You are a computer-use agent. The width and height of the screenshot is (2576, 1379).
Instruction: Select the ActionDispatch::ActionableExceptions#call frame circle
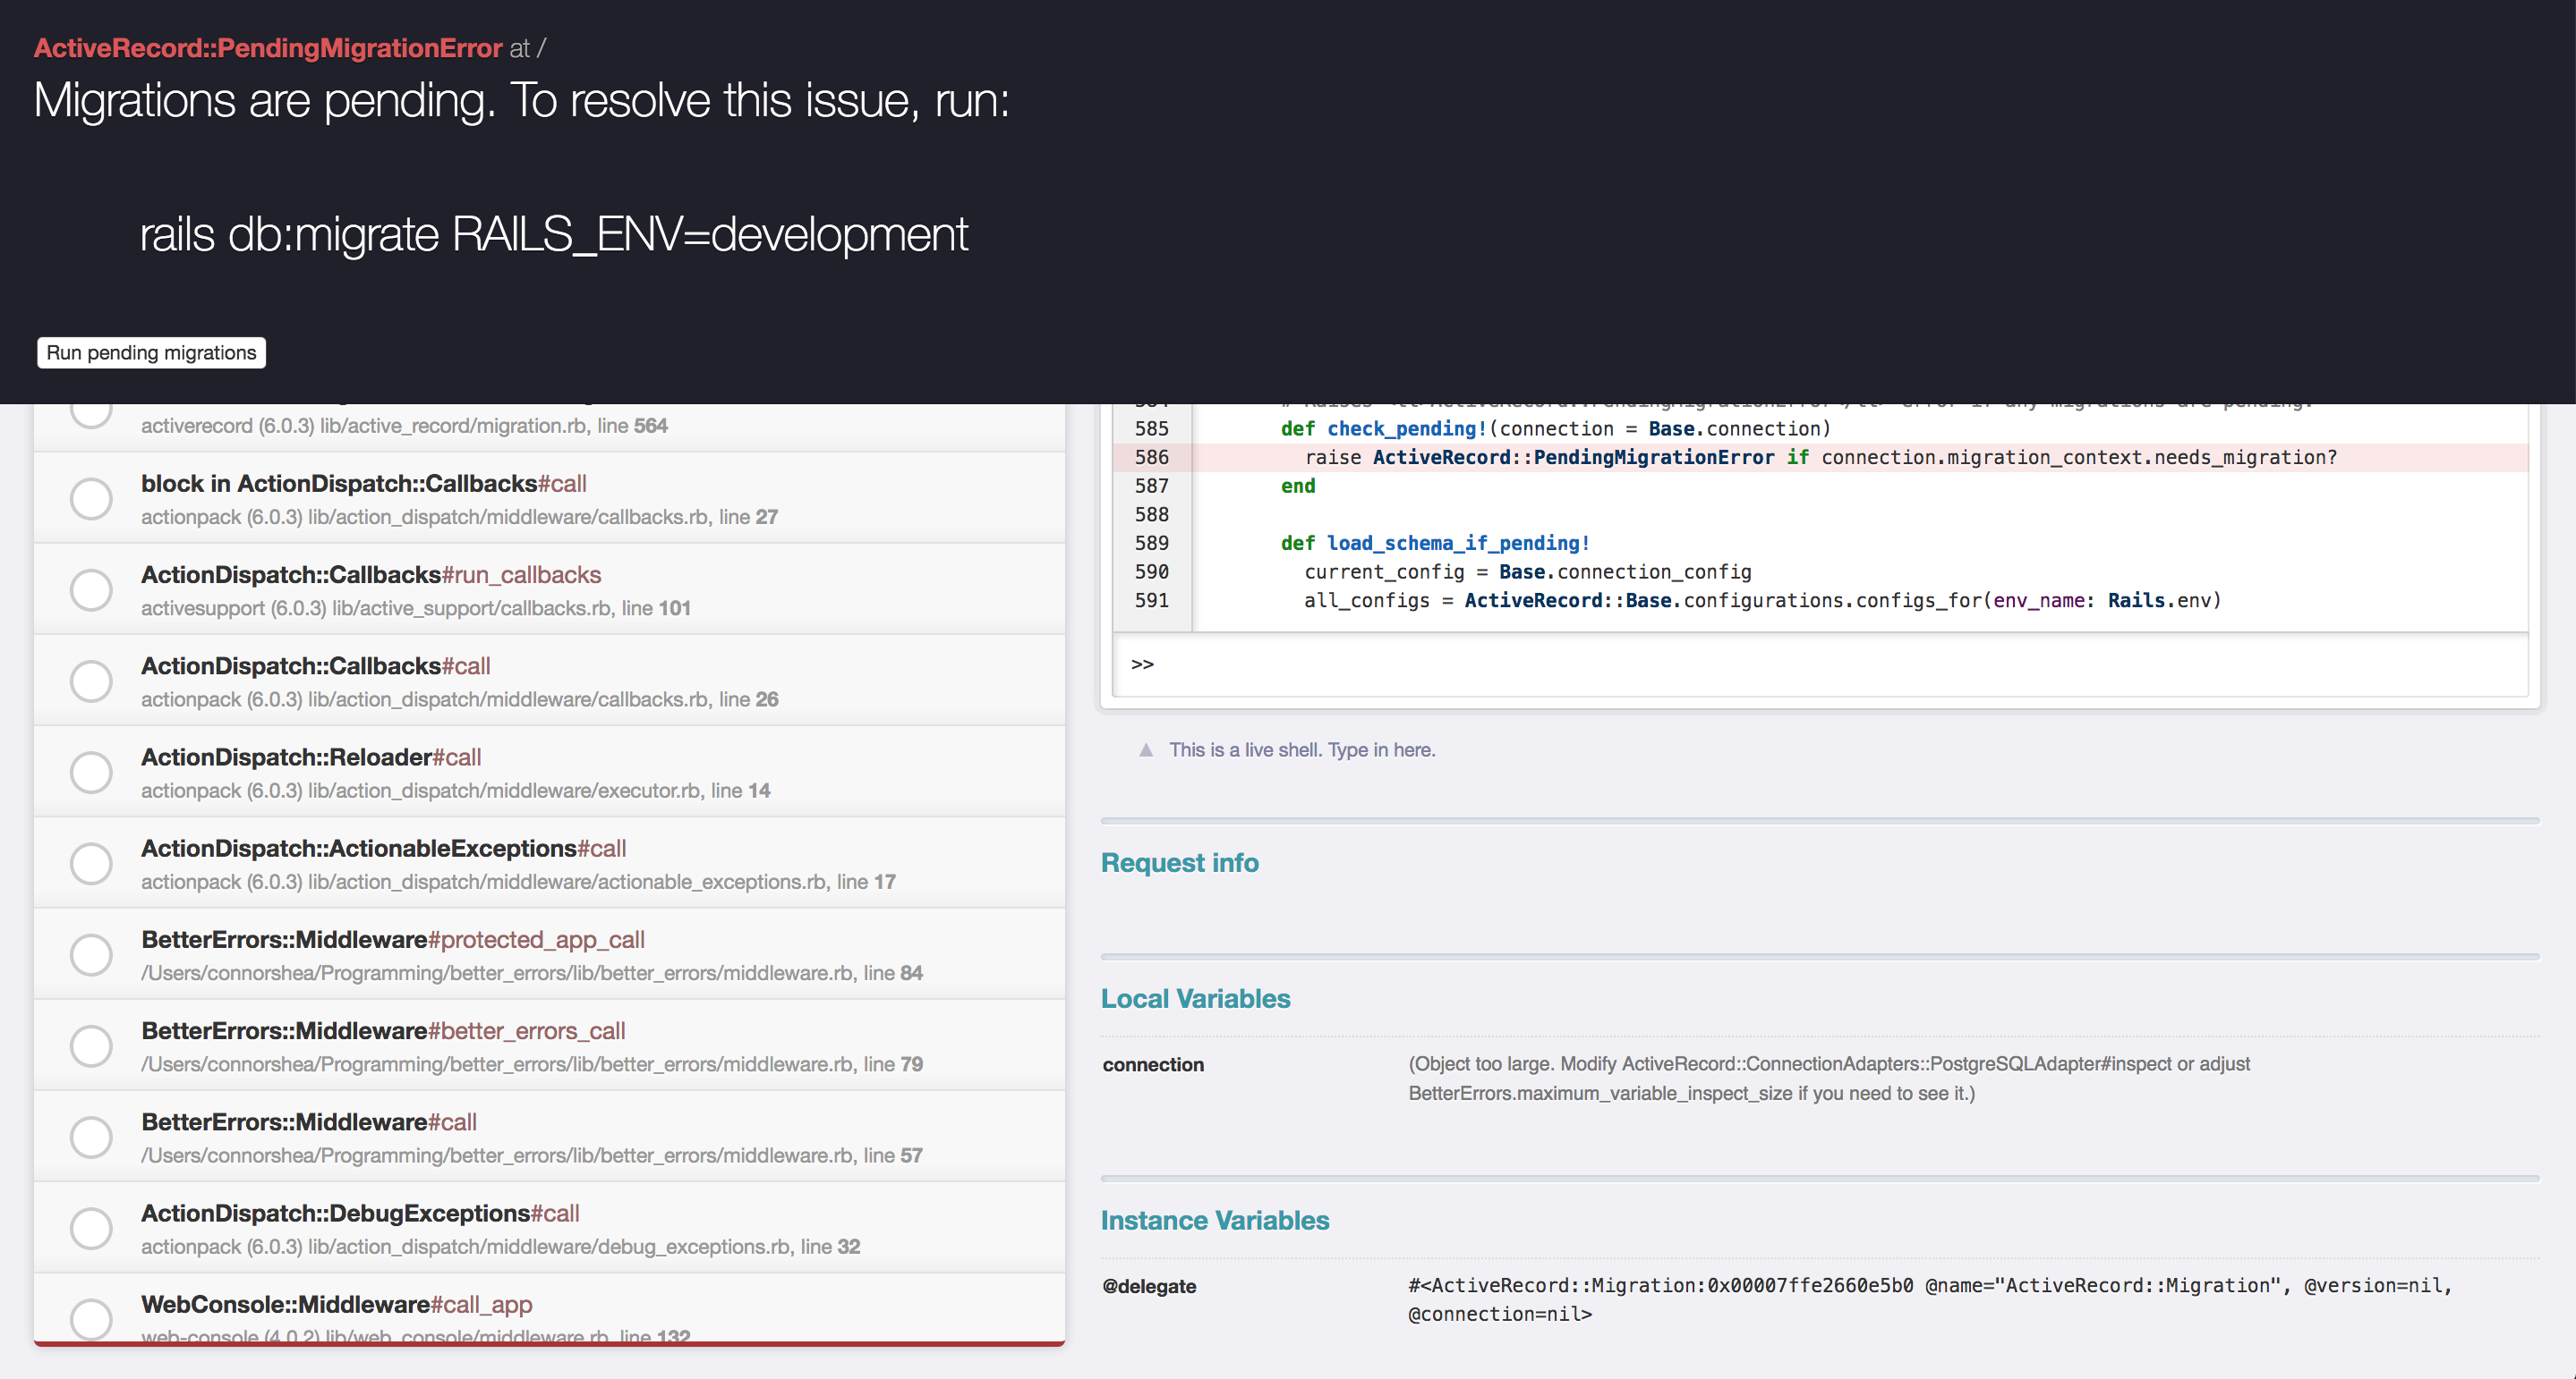(91, 863)
